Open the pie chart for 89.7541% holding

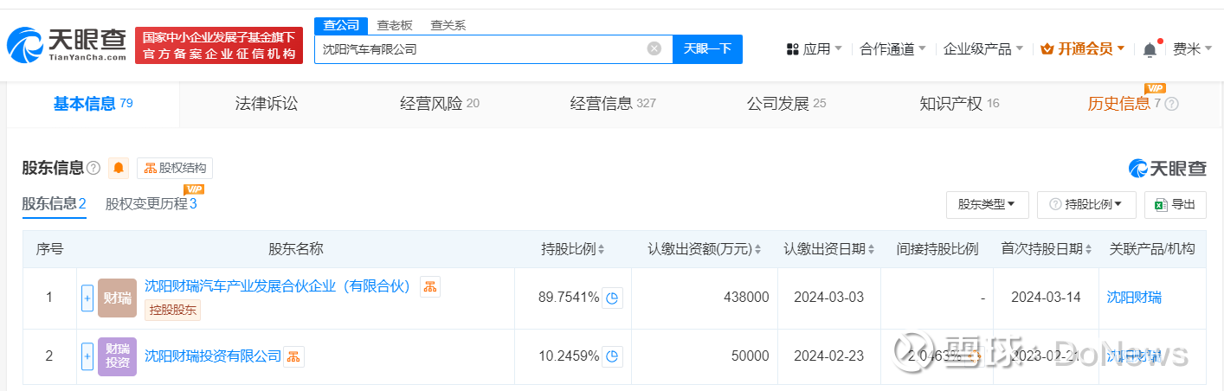click(612, 298)
